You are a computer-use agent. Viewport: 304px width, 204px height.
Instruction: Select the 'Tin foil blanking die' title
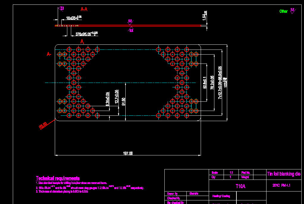[x=284, y=174]
